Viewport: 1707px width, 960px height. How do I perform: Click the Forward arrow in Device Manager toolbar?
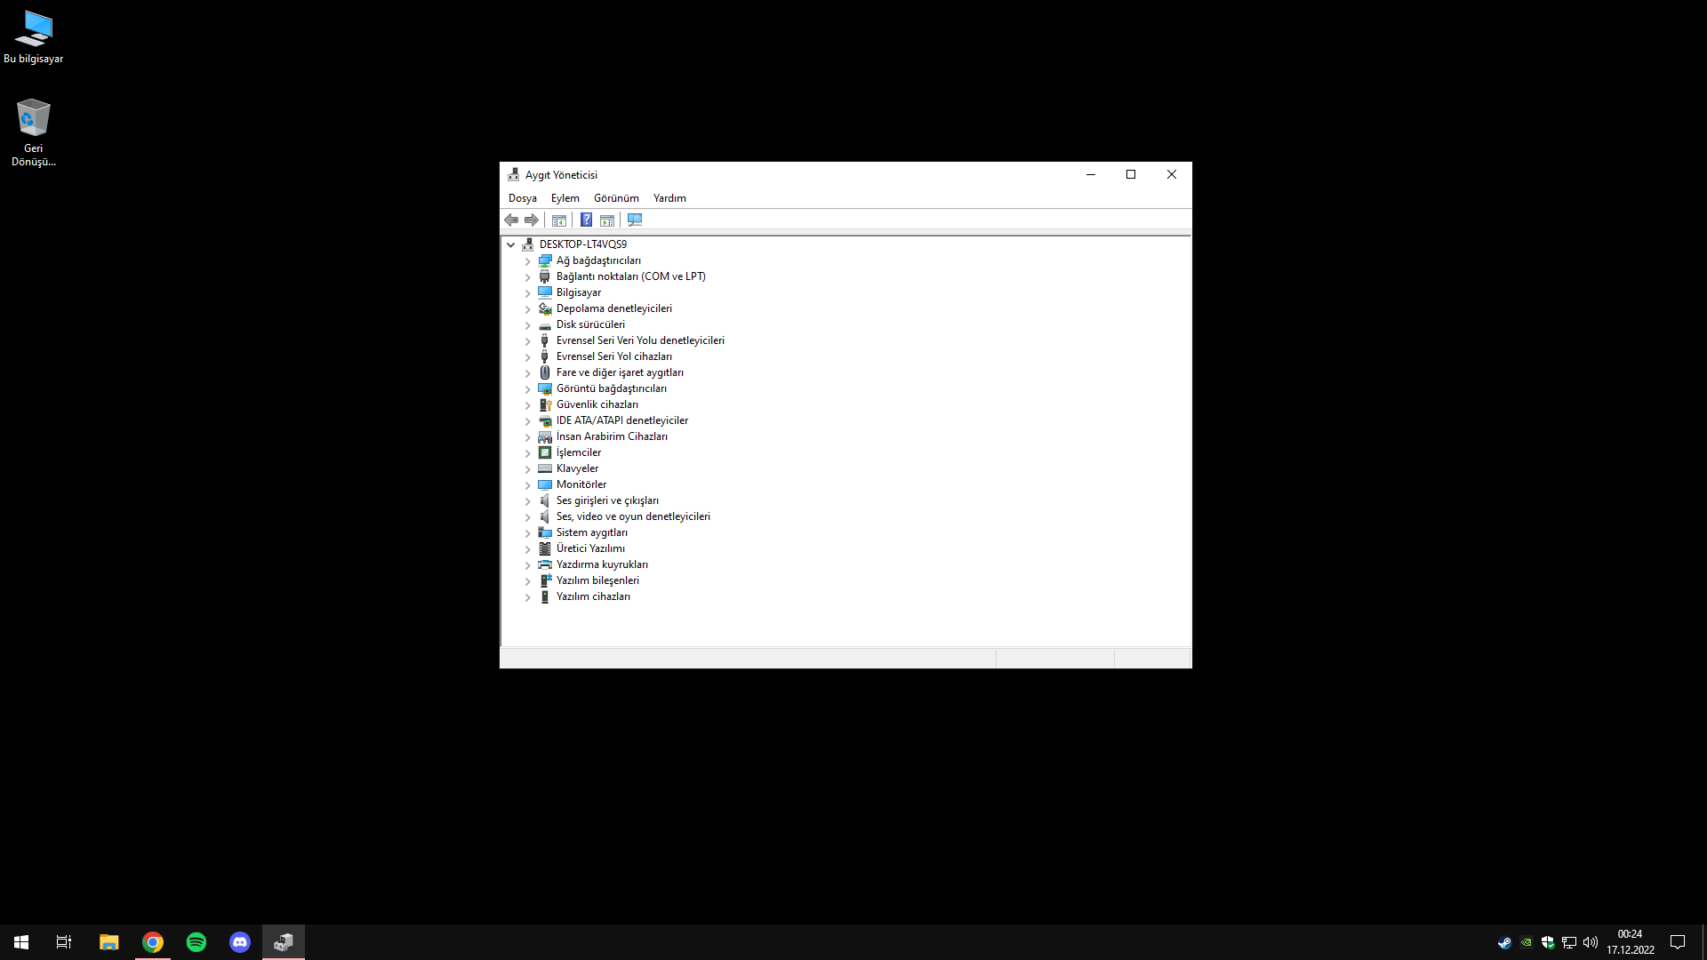532,220
